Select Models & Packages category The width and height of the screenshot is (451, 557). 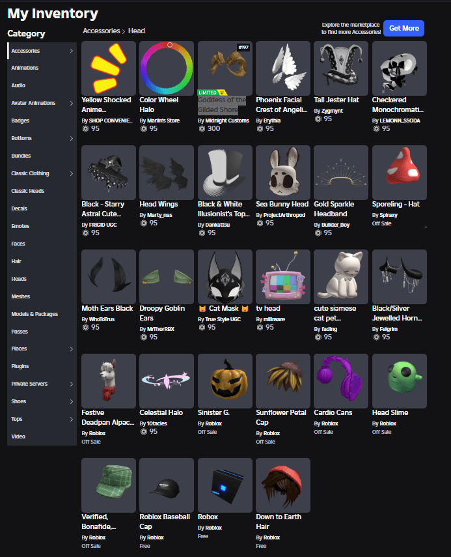point(42,314)
